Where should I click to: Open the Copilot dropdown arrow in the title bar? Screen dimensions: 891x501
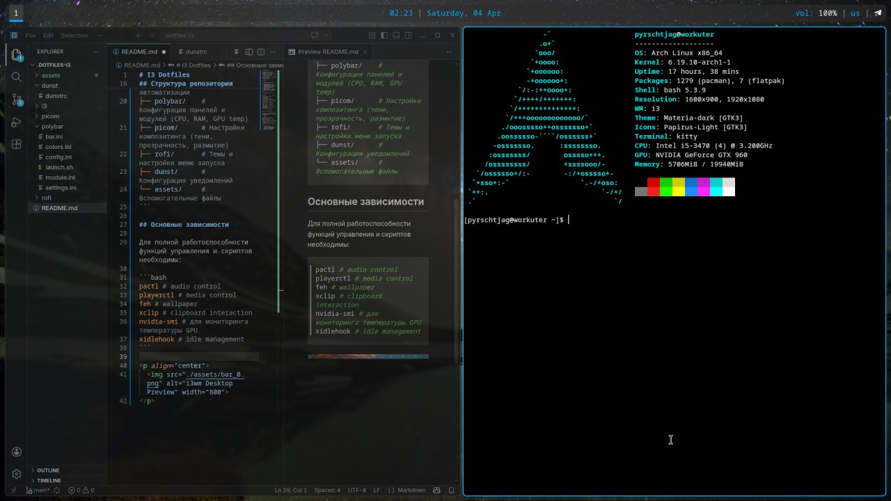[326, 35]
